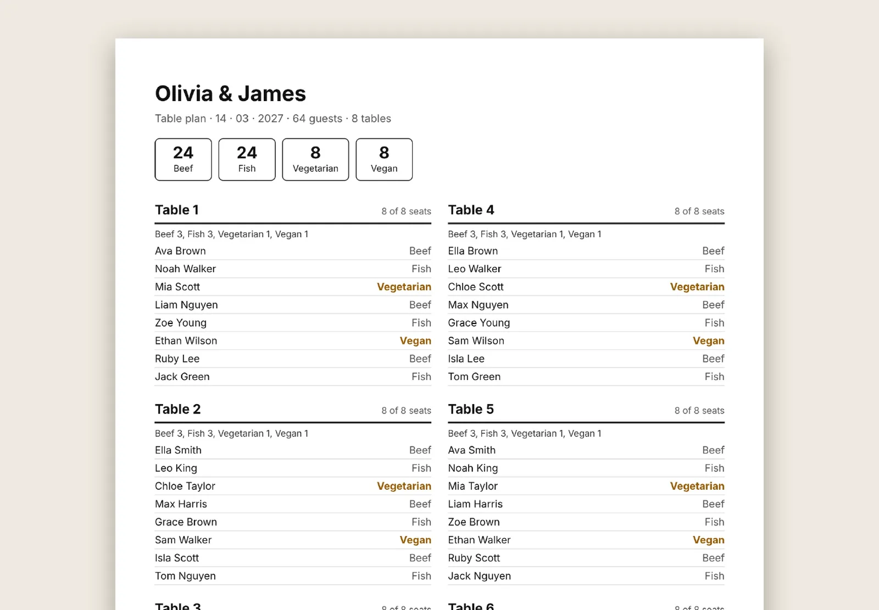Click the Olivia & James title
This screenshot has width=879, height=610.
(x=230, y=93)
